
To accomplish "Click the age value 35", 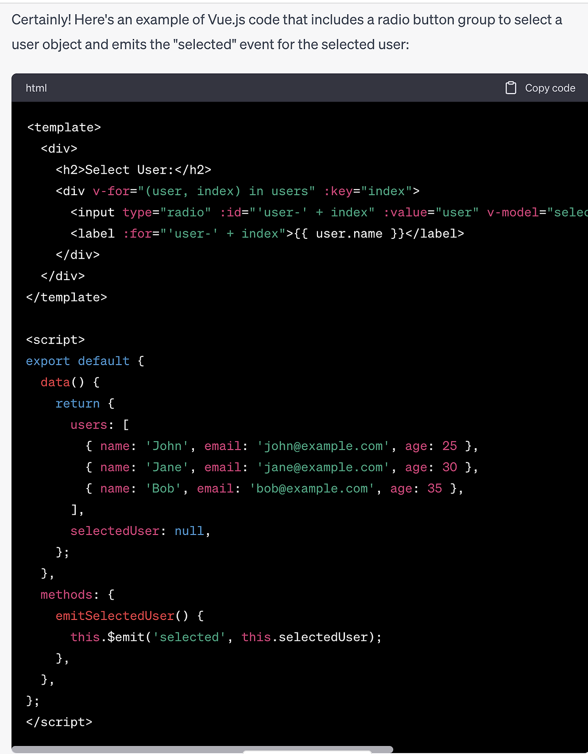I will 435,489.
